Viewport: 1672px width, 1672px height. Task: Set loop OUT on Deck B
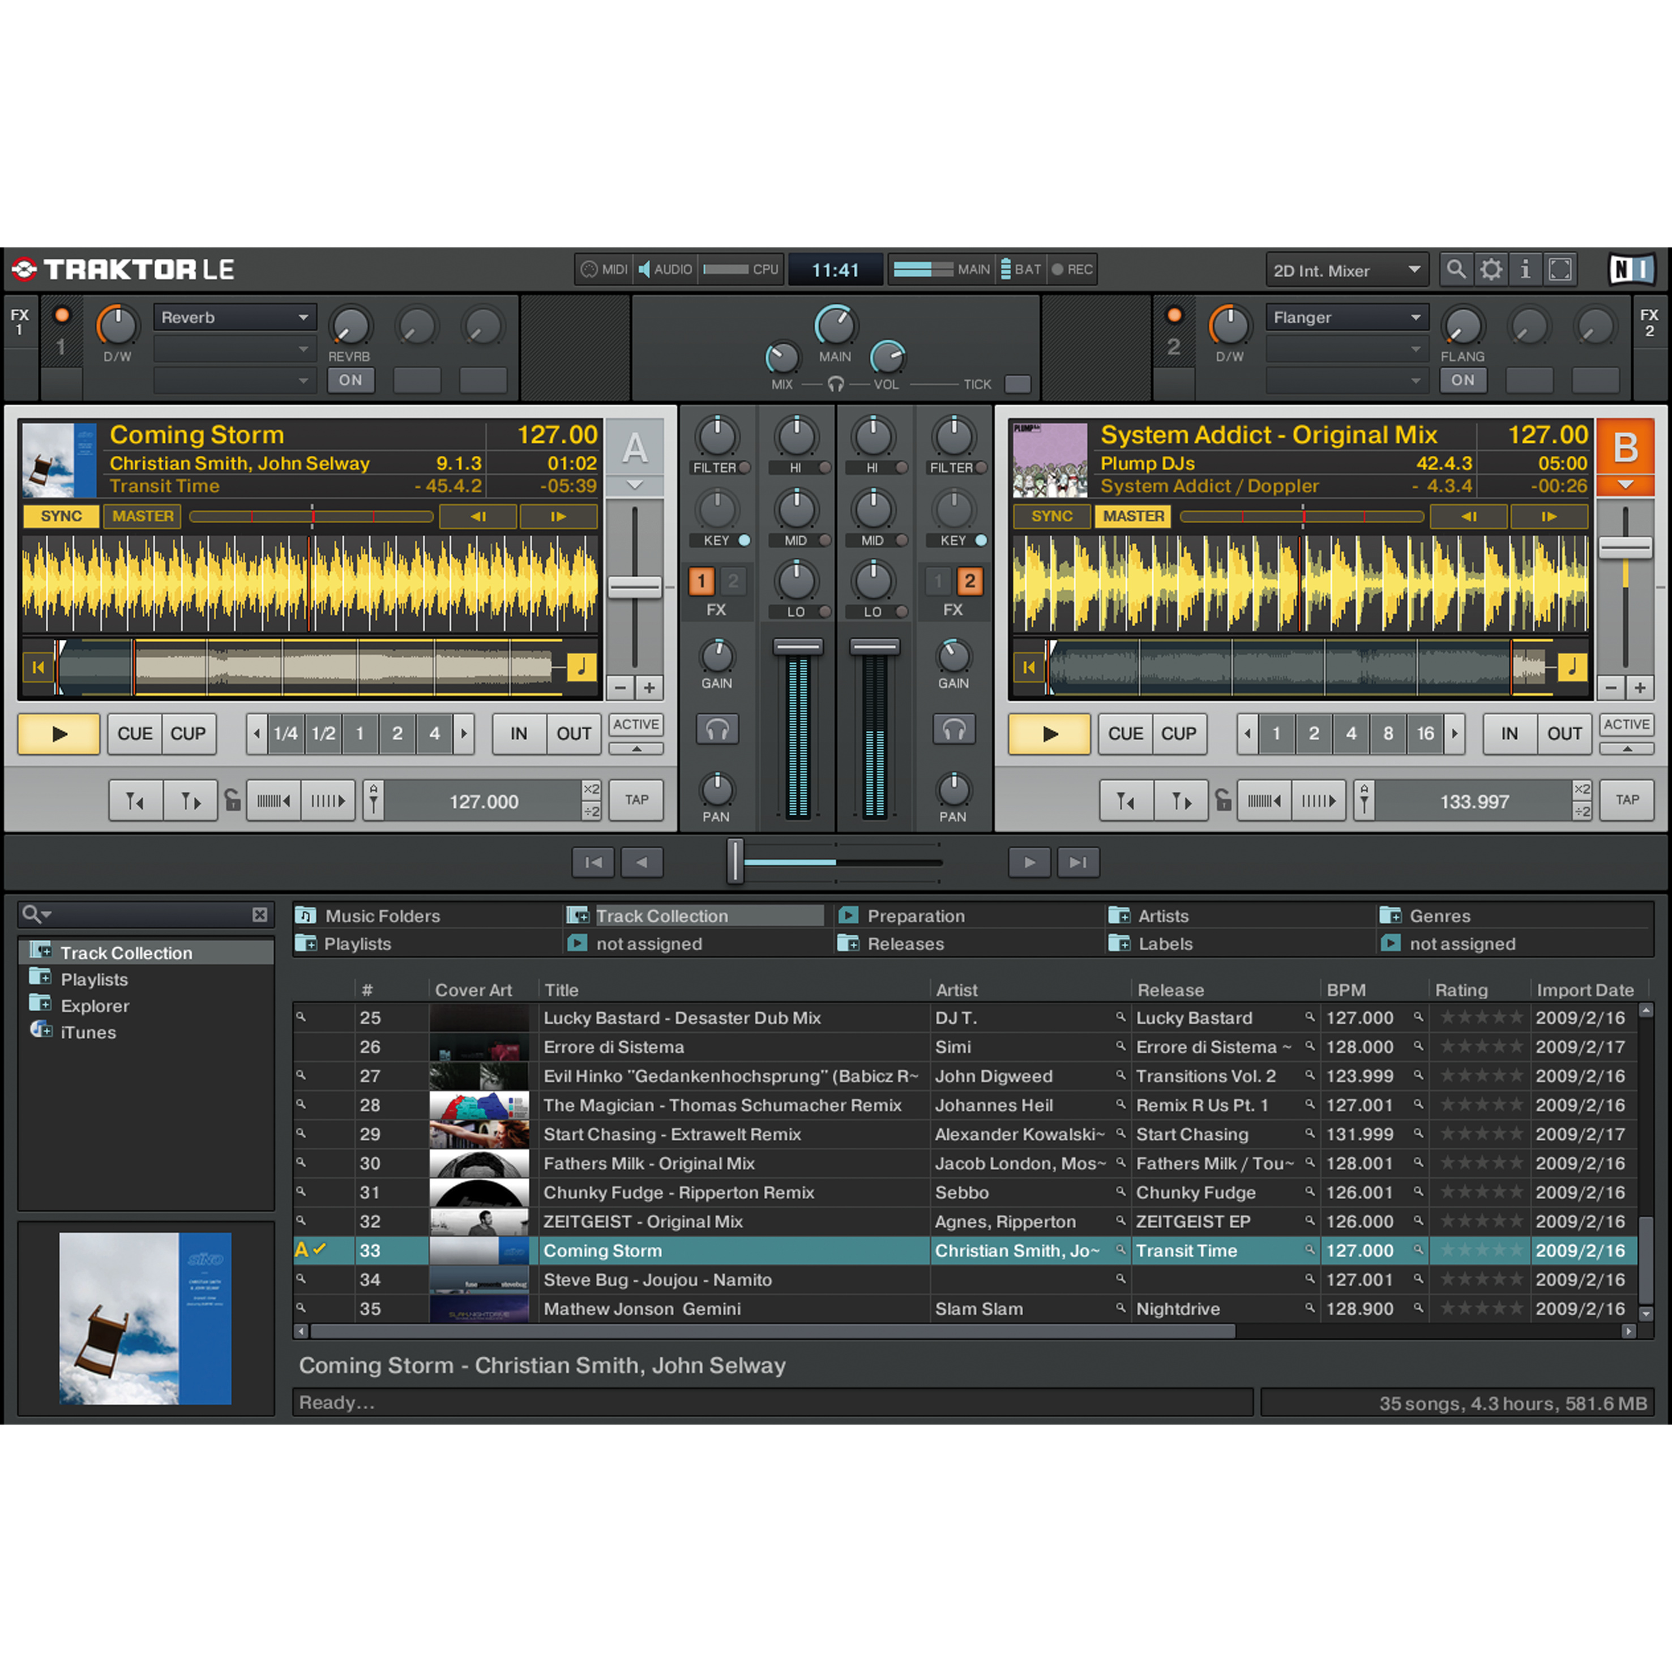[x=1564, y=734]
